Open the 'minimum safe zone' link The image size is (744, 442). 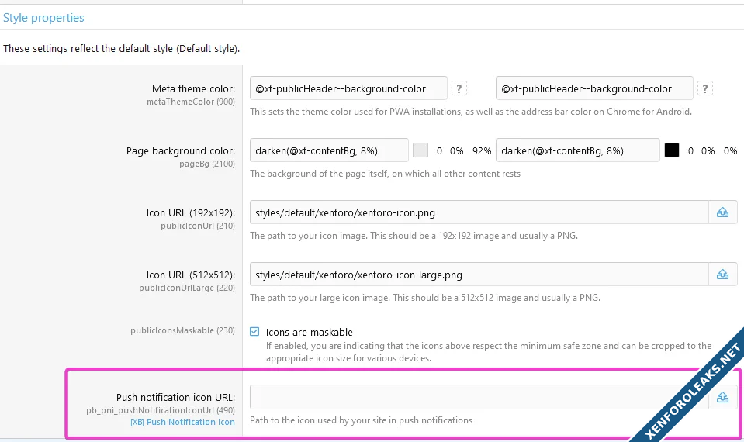point(560,346)
